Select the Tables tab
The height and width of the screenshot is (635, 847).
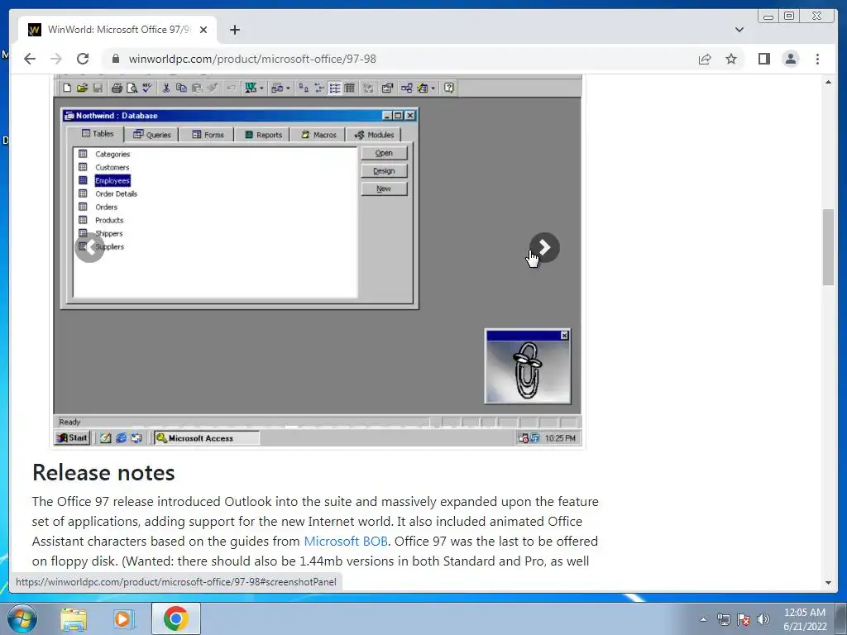pos(98,134)
